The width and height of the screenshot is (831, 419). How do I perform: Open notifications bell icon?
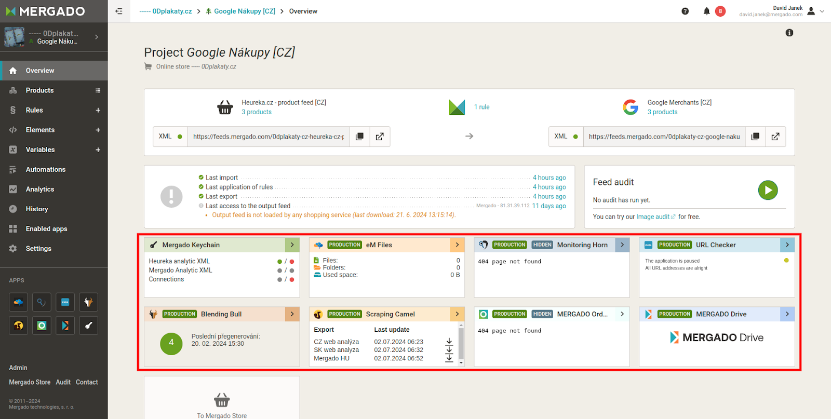click(x=706, y=11)
